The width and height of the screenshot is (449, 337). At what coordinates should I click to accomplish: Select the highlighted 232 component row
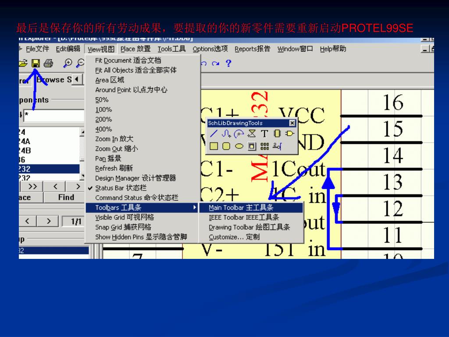(49, 169)
